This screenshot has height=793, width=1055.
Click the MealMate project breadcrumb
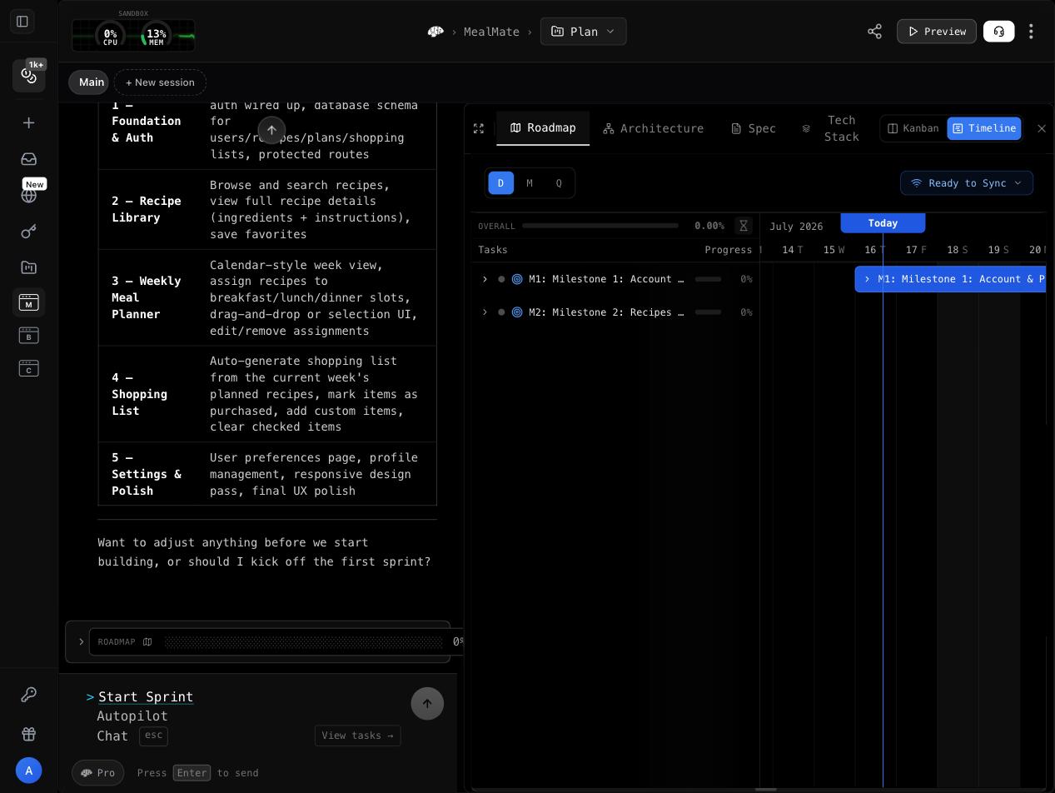click(491, 32)
